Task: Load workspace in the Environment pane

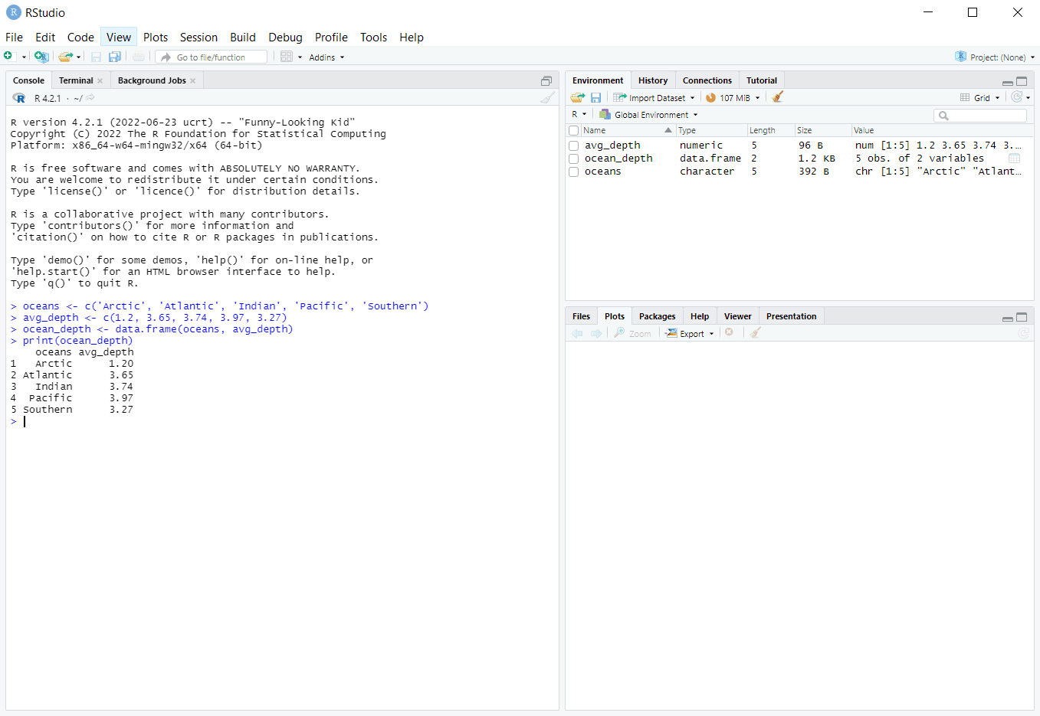Action: 577,97
